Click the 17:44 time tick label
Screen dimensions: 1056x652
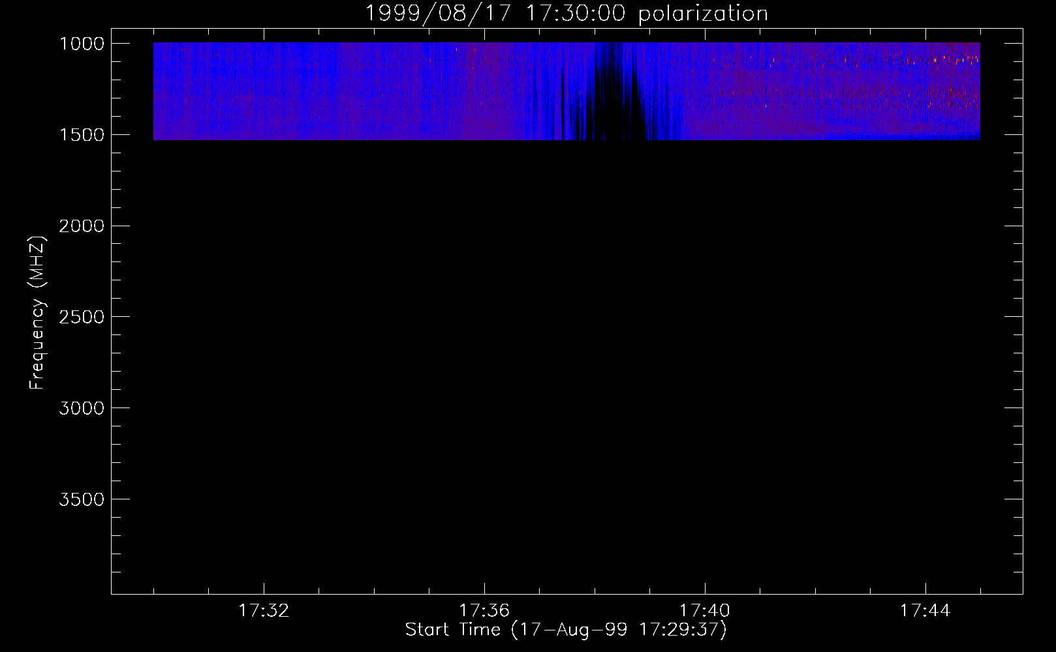[x=925, y=611]
